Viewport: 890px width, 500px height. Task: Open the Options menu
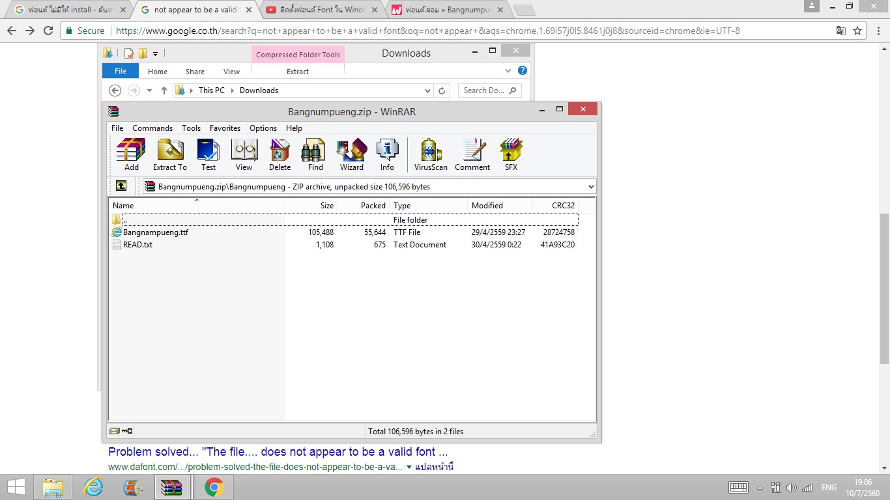pos(263,128)
